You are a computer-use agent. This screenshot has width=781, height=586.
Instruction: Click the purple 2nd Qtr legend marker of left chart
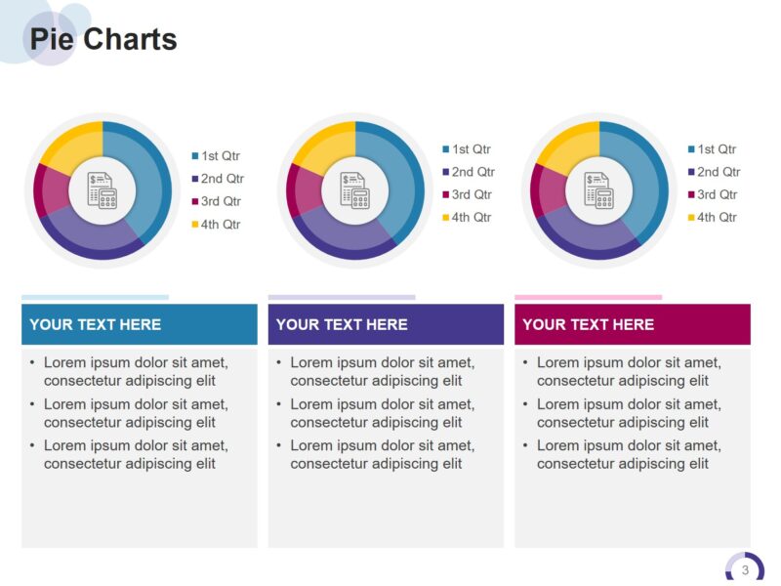195,180
